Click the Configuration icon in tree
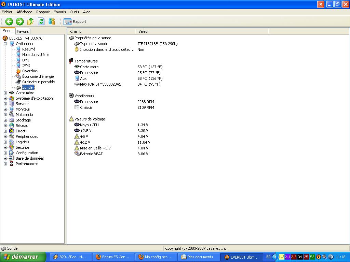 point(12,153)
